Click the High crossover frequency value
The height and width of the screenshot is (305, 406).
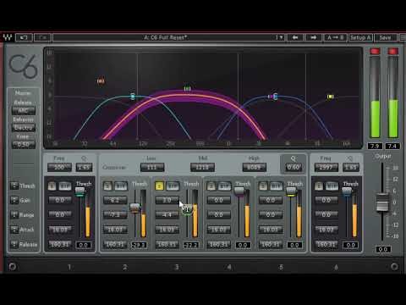pyautogui.click(x=254, y=168)
